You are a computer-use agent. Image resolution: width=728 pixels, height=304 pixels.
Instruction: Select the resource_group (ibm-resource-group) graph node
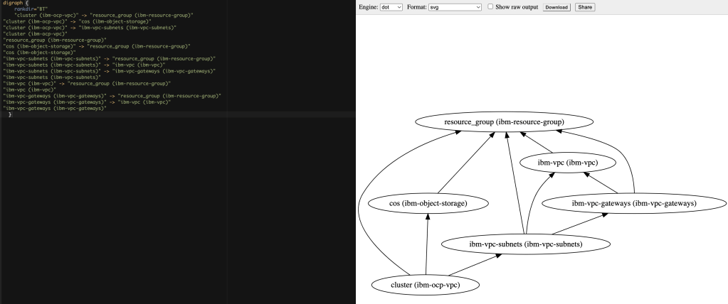point(504,122)
